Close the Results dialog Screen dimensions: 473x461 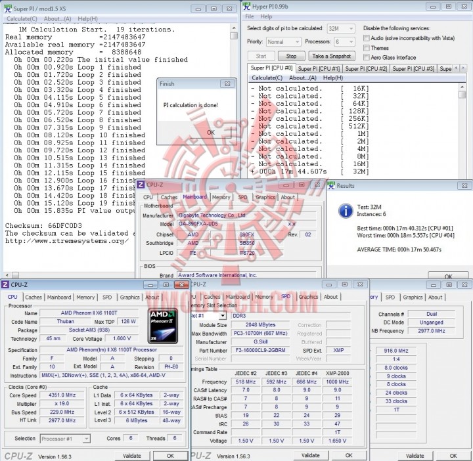point(464,186)
